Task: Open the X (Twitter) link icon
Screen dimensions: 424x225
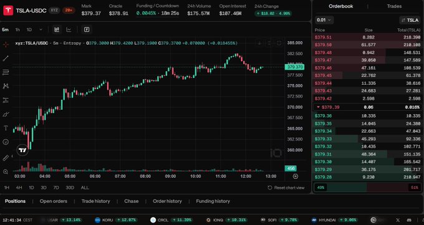Action: click(x=398, y=220)
